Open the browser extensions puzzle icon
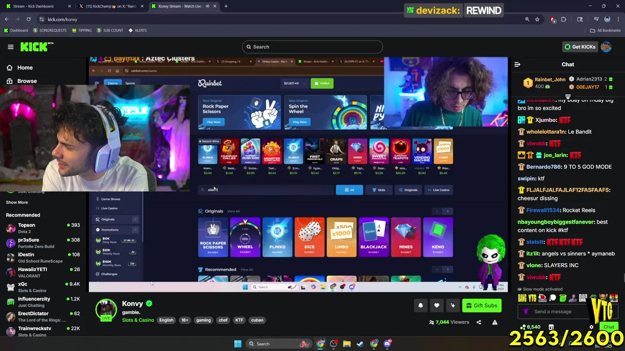Screen dimensions: 625x351 coord(563,19)
